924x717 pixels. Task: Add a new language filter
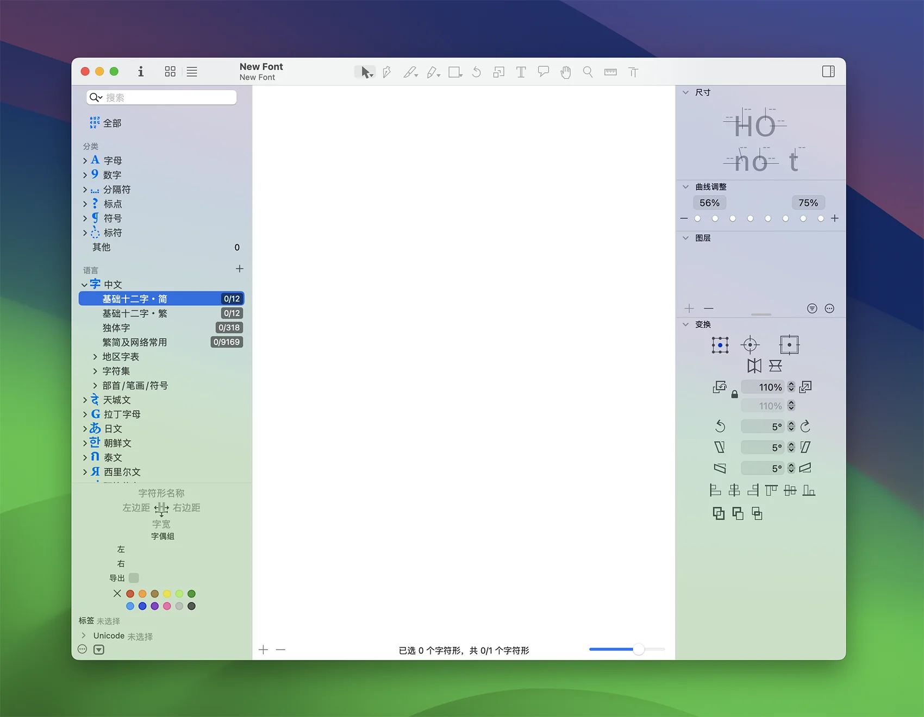click(240, 269)
